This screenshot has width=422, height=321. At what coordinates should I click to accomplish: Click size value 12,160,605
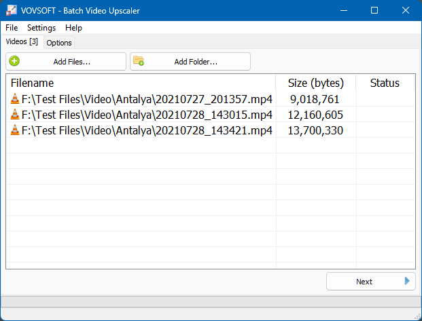(315, 115)
